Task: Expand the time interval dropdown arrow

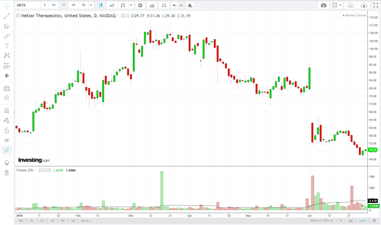Action: point(91,5)
